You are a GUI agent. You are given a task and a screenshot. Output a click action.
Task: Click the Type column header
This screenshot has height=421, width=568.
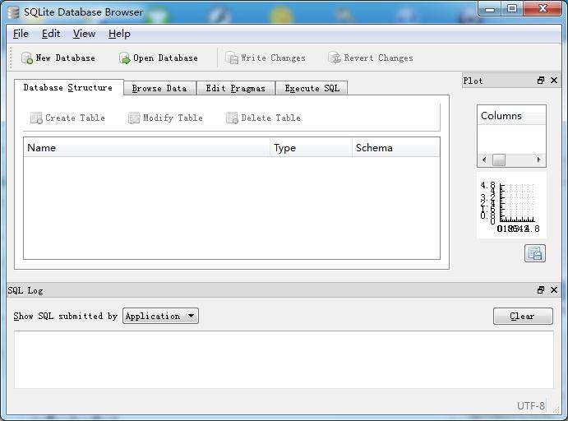coord(312,148)
